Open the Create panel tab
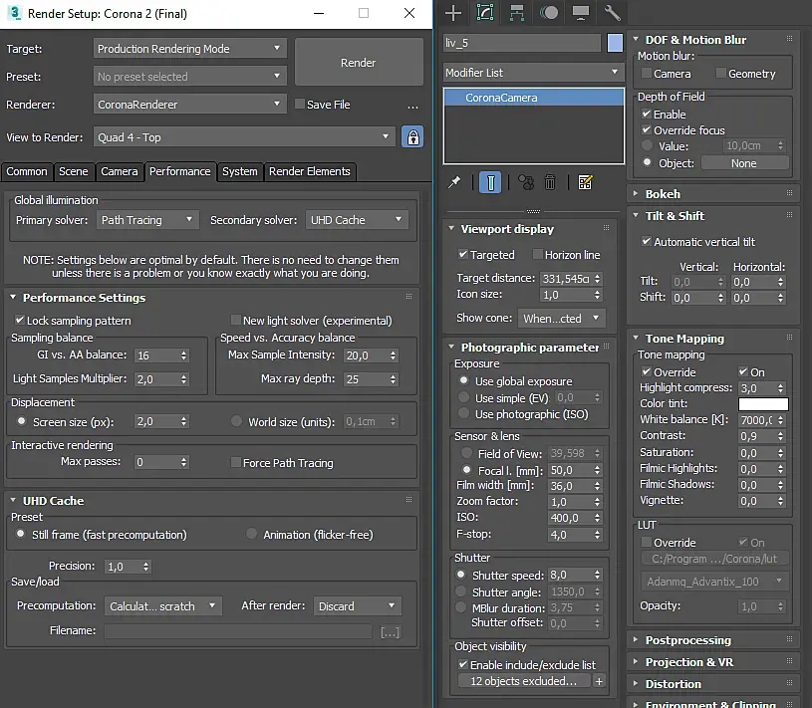Viewport: 812px width, 708px height. [453, 13]
